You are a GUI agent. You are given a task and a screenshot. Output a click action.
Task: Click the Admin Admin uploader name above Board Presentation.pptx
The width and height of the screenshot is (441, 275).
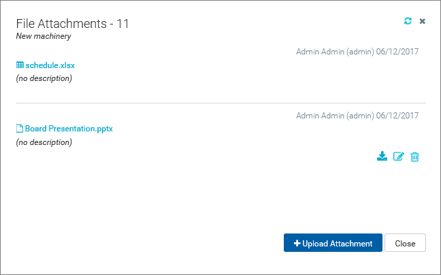(x=321, y=116)
